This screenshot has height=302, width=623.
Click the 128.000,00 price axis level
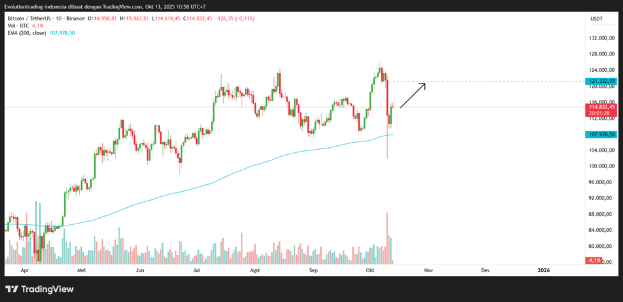pos(602,54)
